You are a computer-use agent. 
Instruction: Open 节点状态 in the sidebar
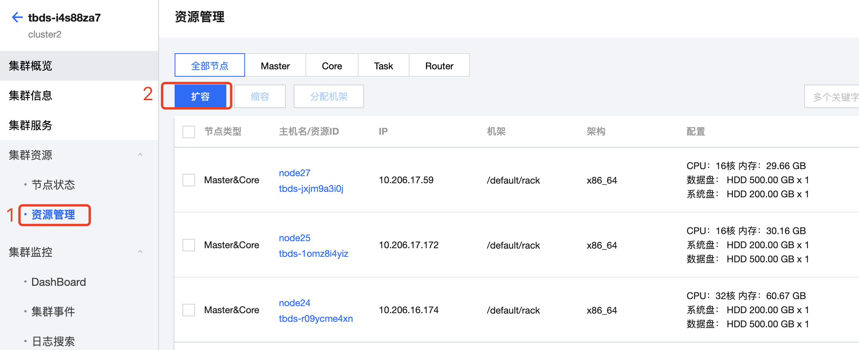(x=53, y=185)
